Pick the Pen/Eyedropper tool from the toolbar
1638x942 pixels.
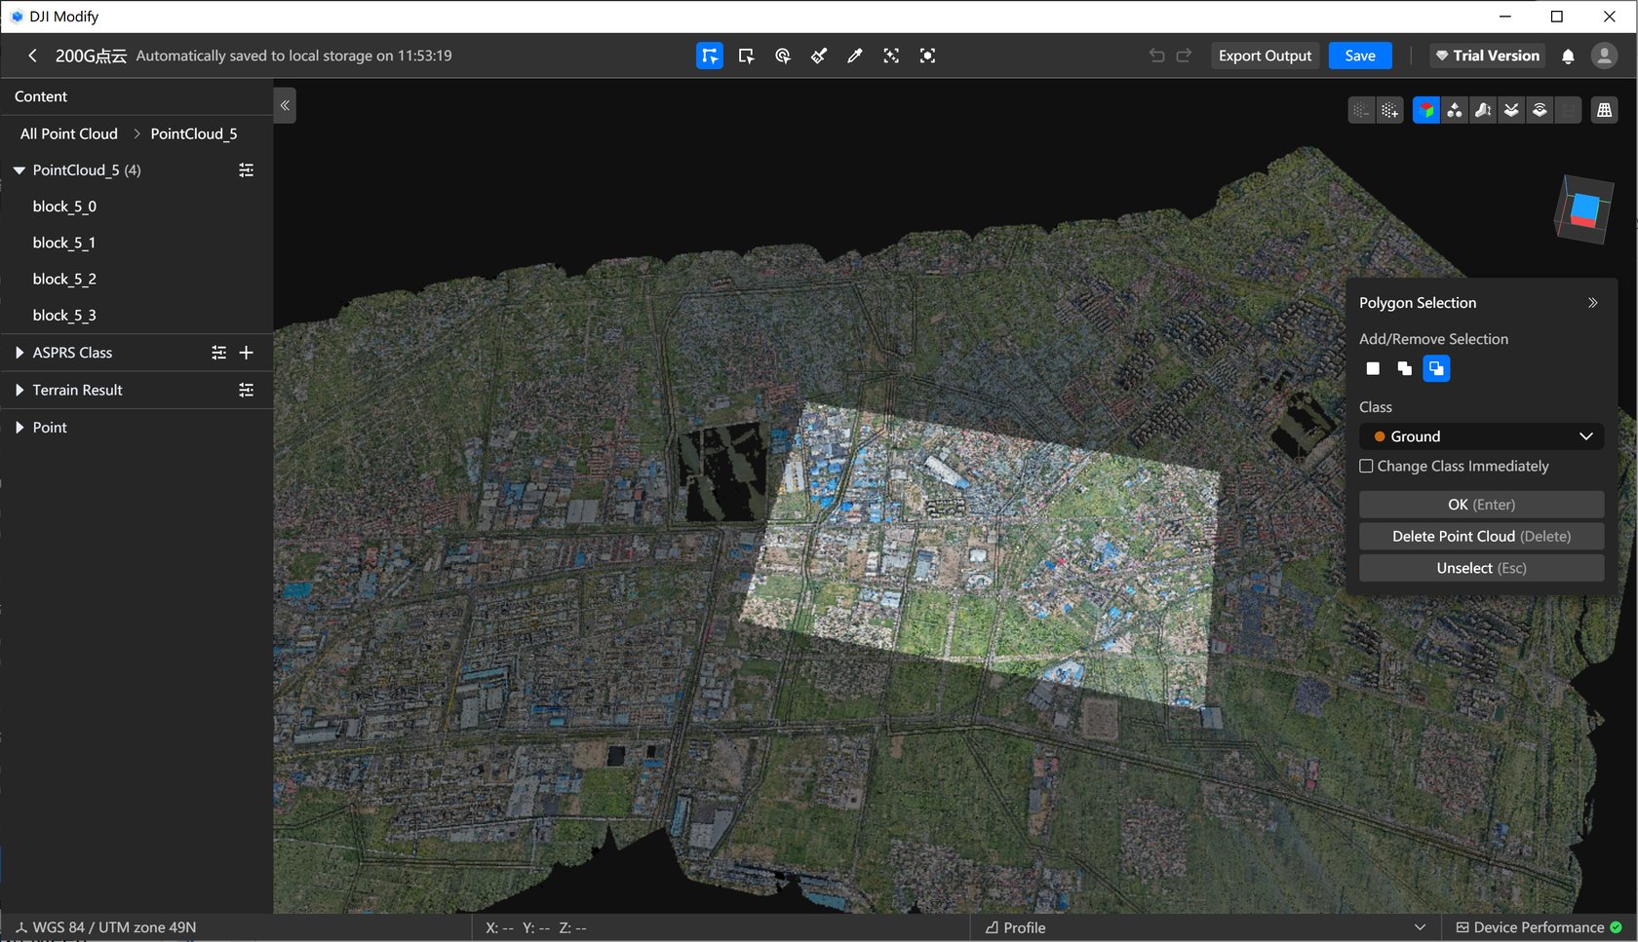[855, 56]
